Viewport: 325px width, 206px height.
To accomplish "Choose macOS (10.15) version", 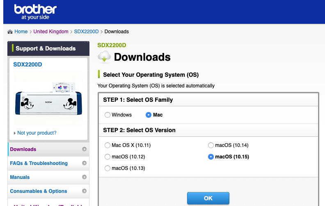I will pyautogui.click(x=211, y=157).
